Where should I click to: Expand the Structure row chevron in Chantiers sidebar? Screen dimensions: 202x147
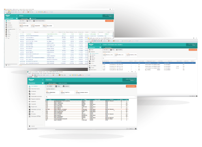click(x=43, y=114)
